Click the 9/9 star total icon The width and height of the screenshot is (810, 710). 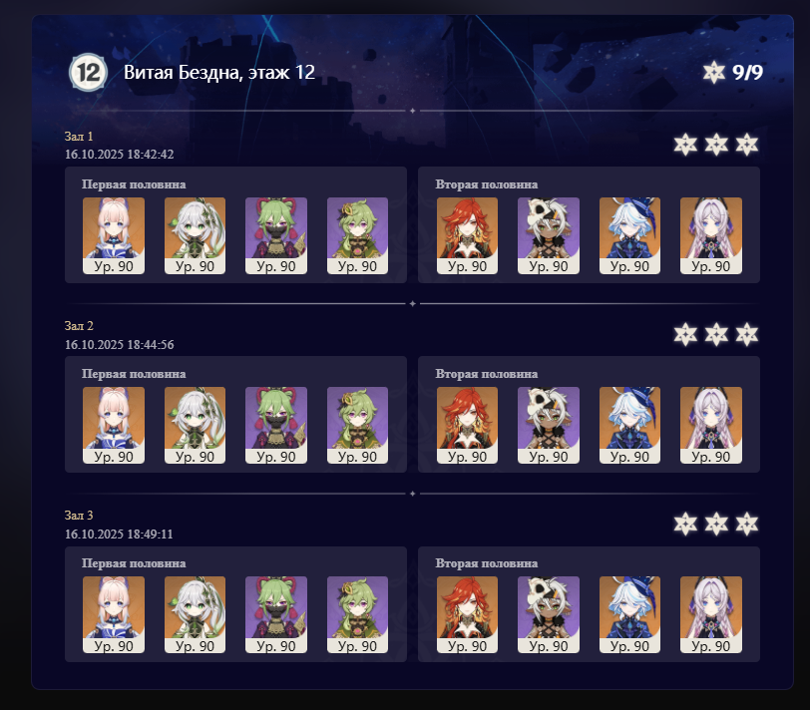click(714, 72)
